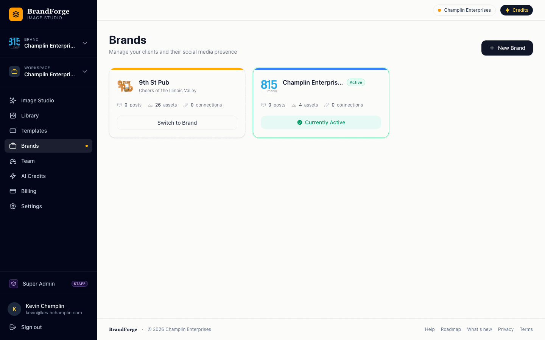545x340 pixels.
Task: Click the Kevin Champlin user name
Action: point(45,306)
